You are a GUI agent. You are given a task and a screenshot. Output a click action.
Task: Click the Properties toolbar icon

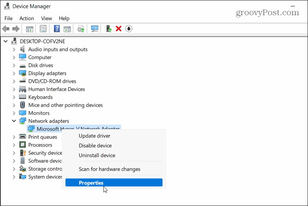[x=43, y=29]
